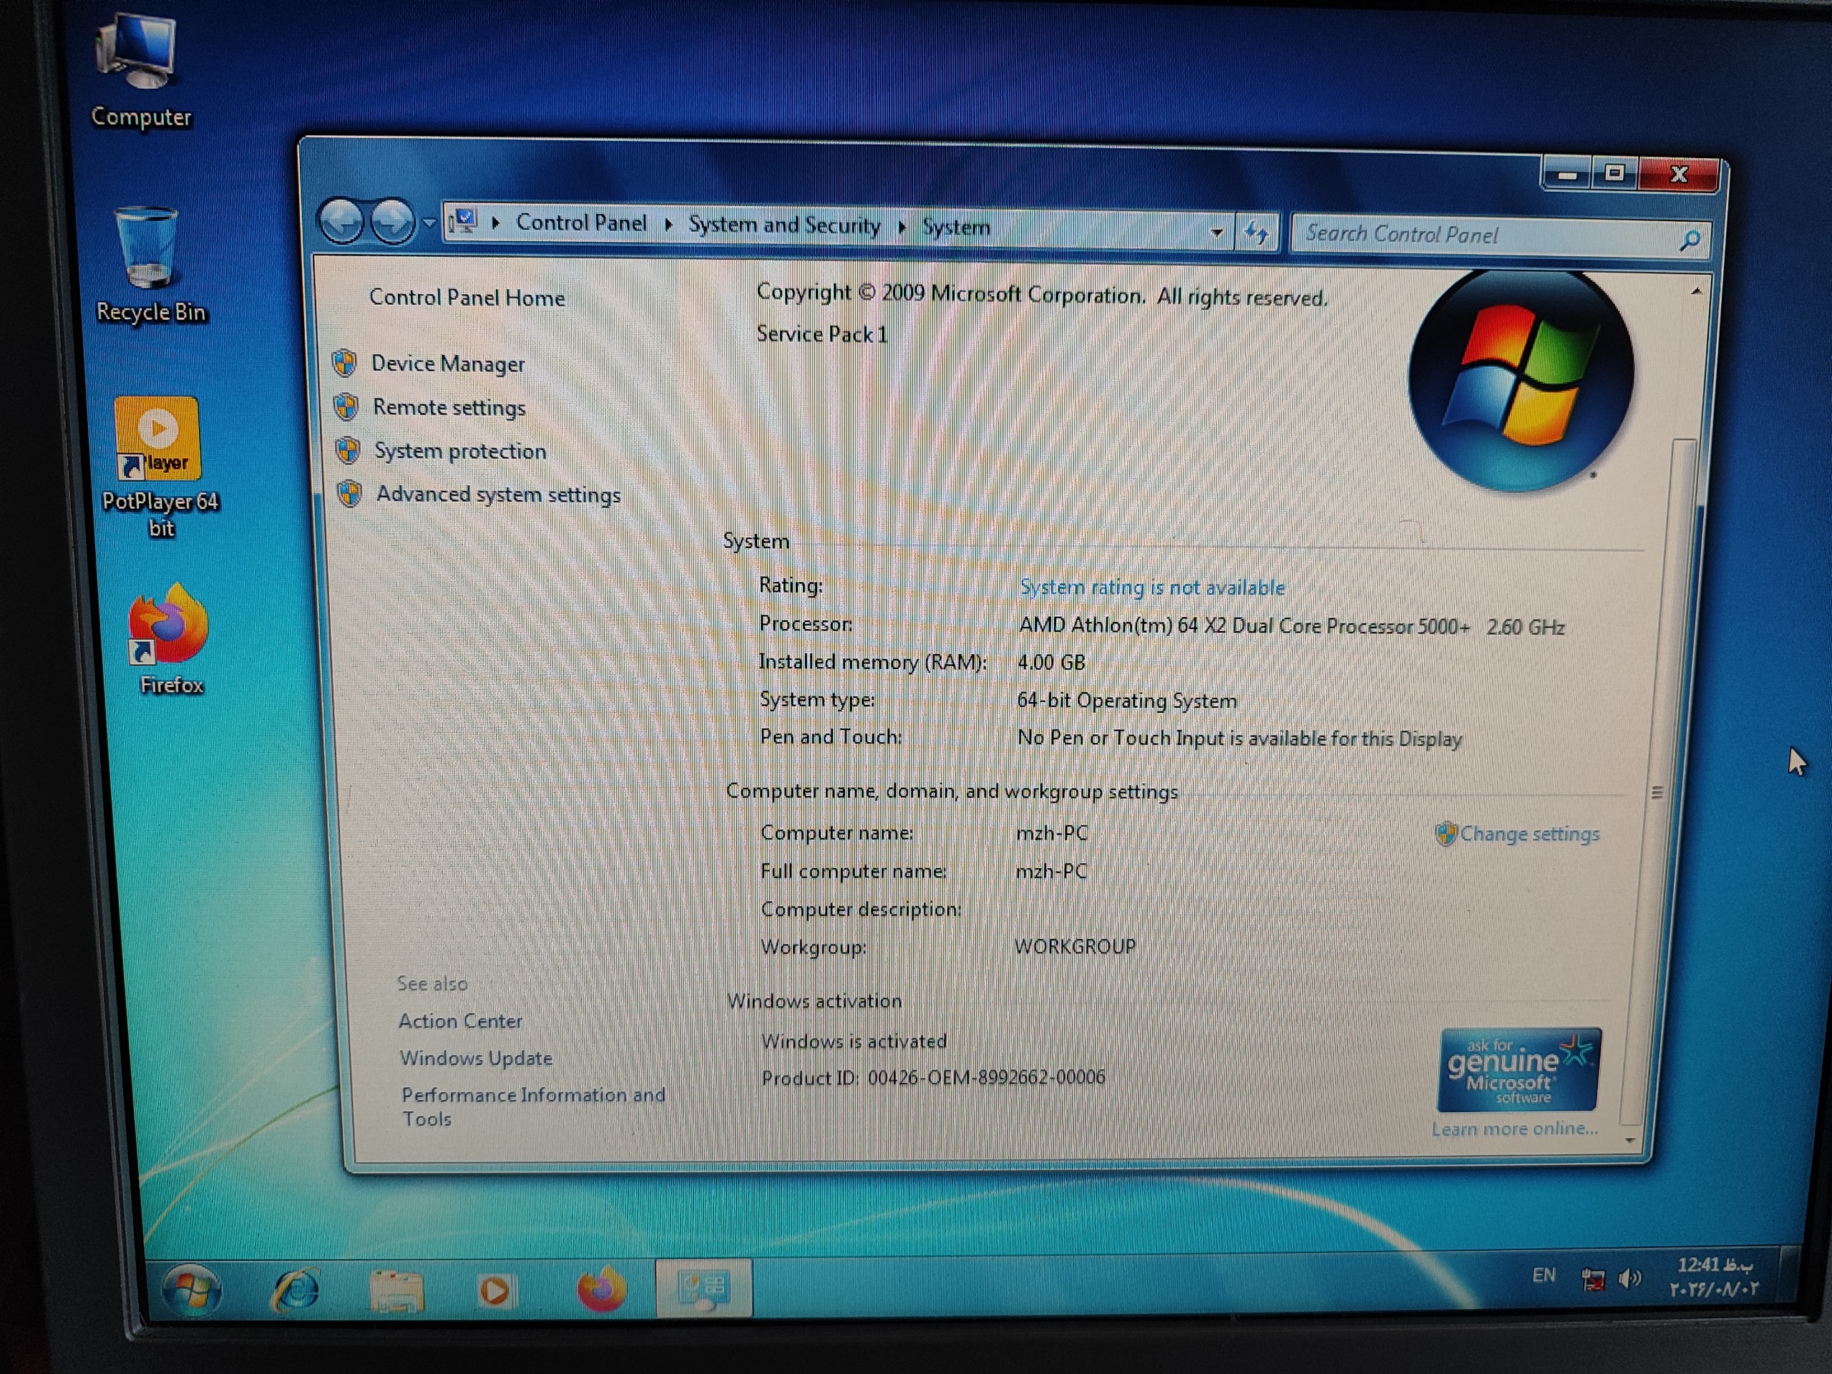Expand the address bar history dropdown
The height and width of the screenshot is (1374, 1832).
tap(1217, 233)
